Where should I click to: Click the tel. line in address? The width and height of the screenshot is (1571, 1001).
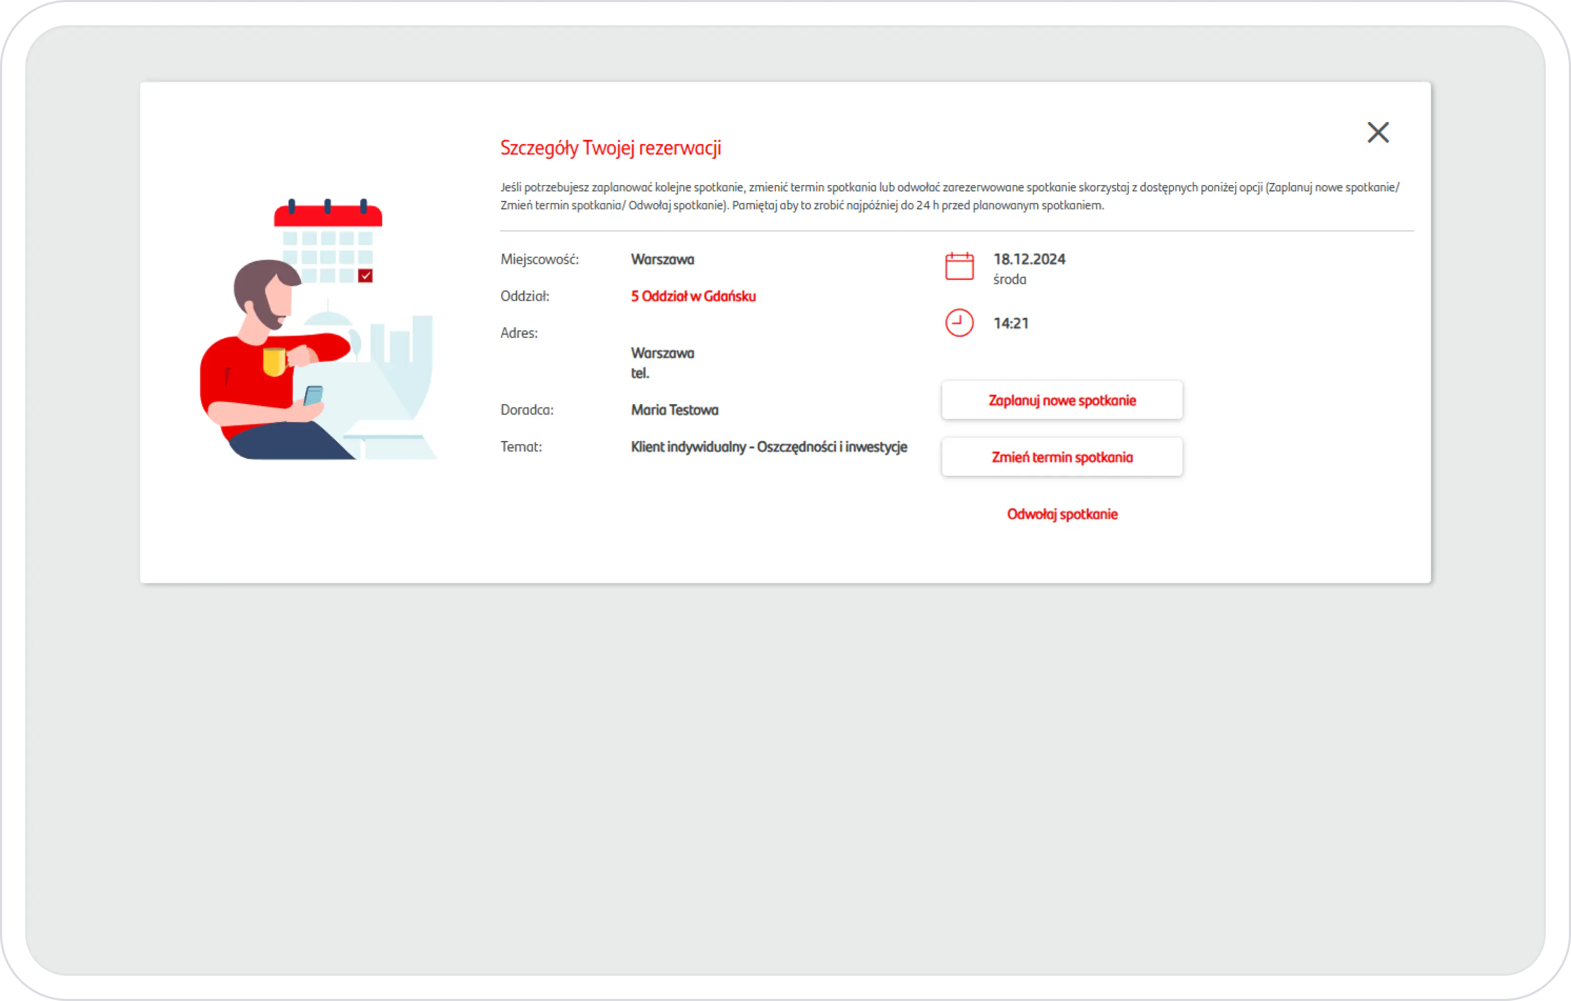[x=639, y=373]
